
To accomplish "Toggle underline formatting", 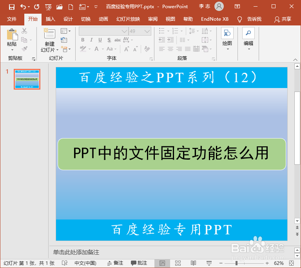I will coord(100,40).
